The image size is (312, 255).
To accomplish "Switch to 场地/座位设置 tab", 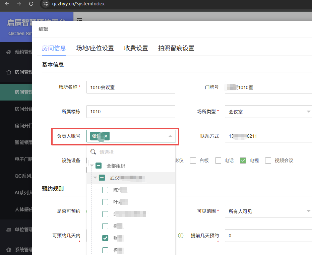I will (95, 48).
